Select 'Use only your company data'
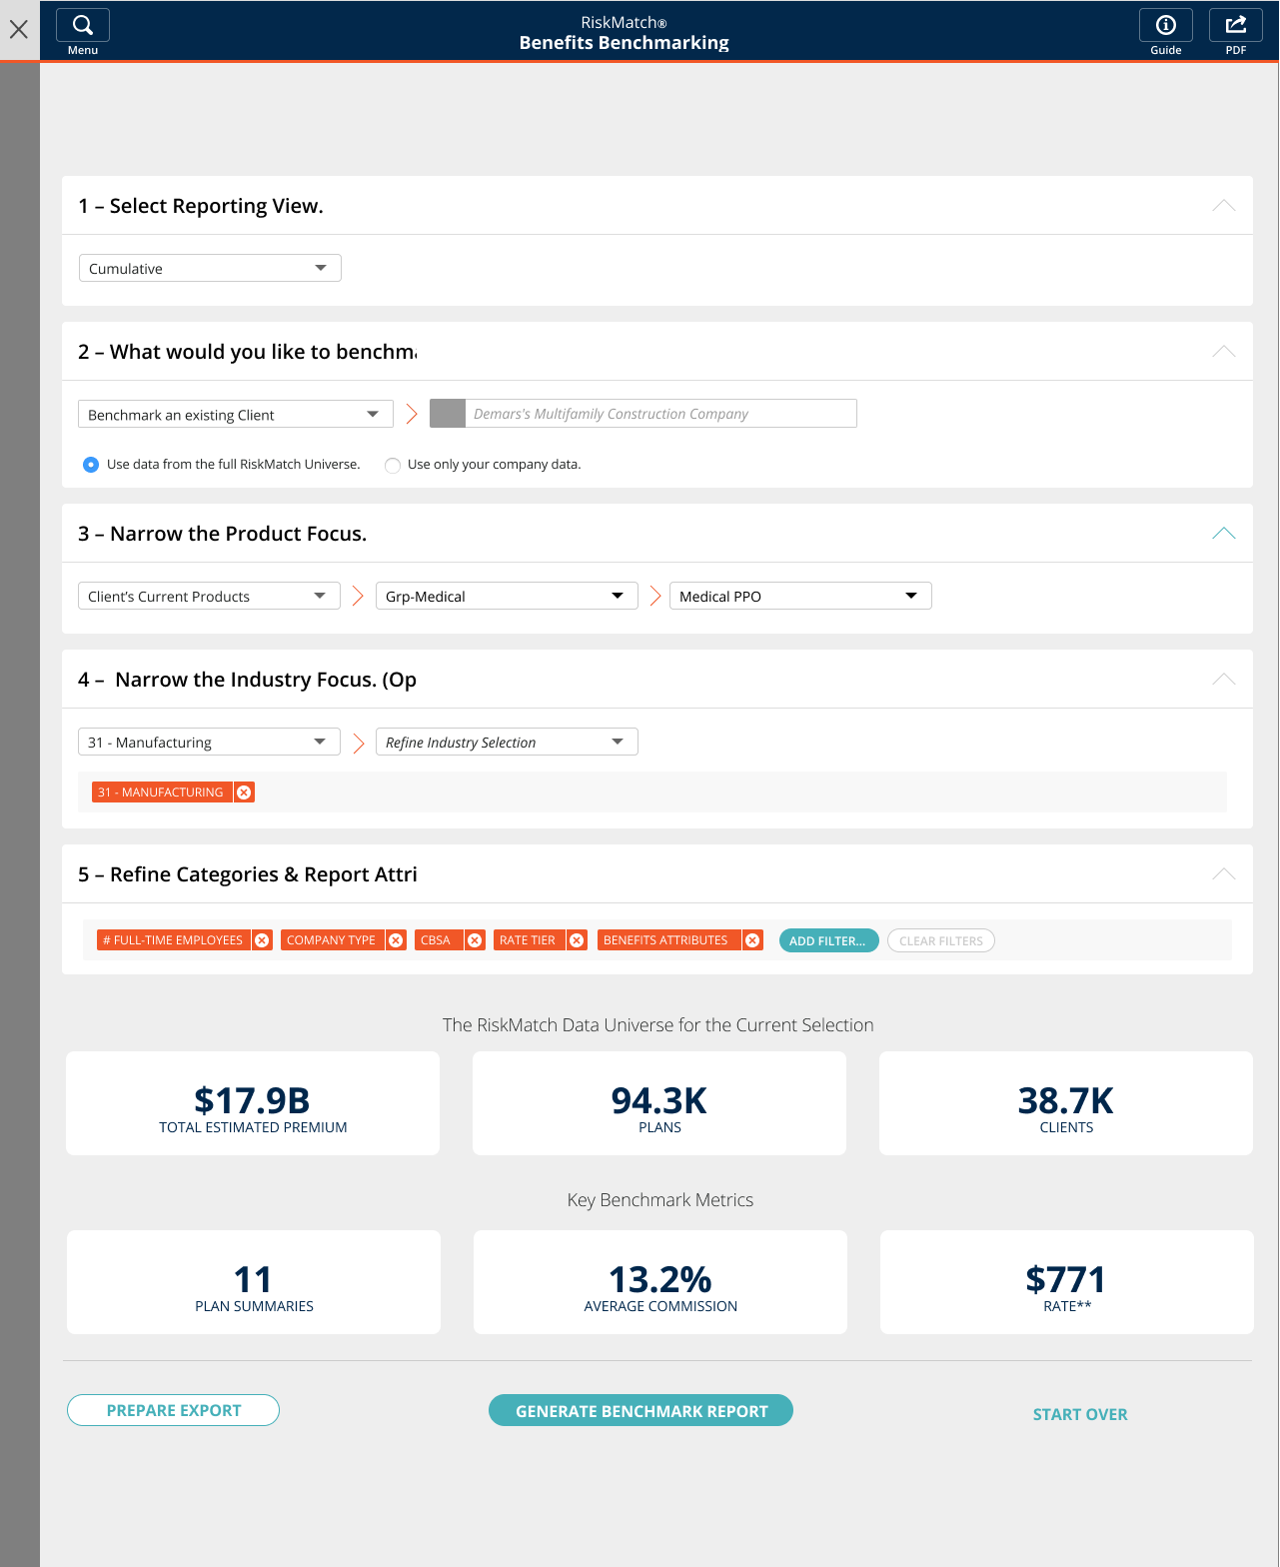The width and height of the screenshot is (1280, 1567). point(393,465)
